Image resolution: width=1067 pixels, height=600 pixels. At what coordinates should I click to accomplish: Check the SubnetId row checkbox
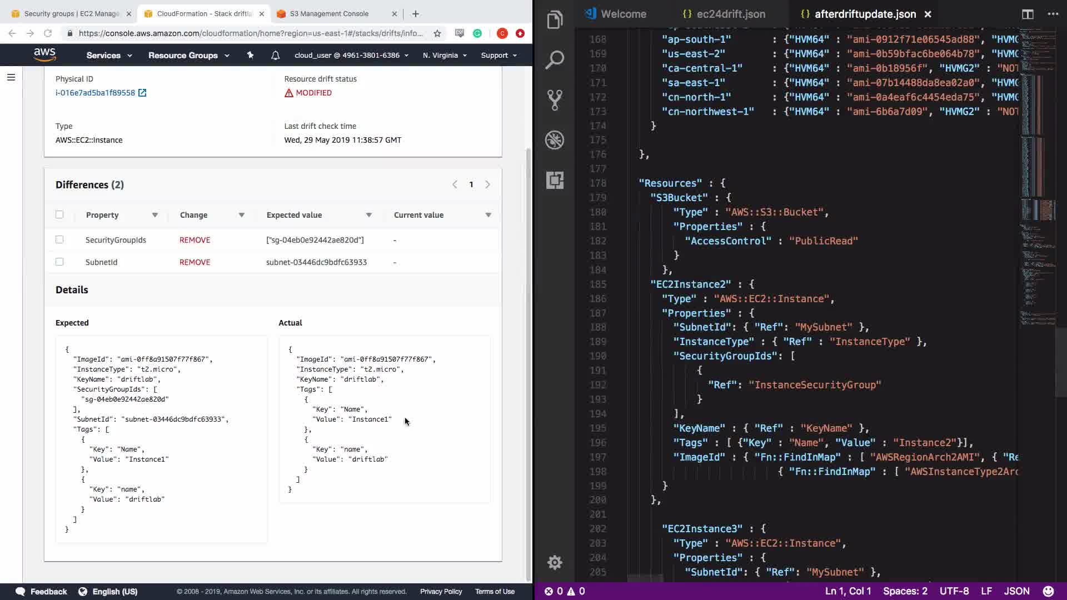pos(59,262)
